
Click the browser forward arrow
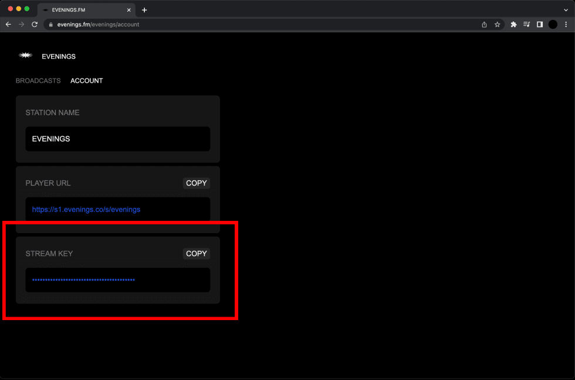(x=21, y=25)
